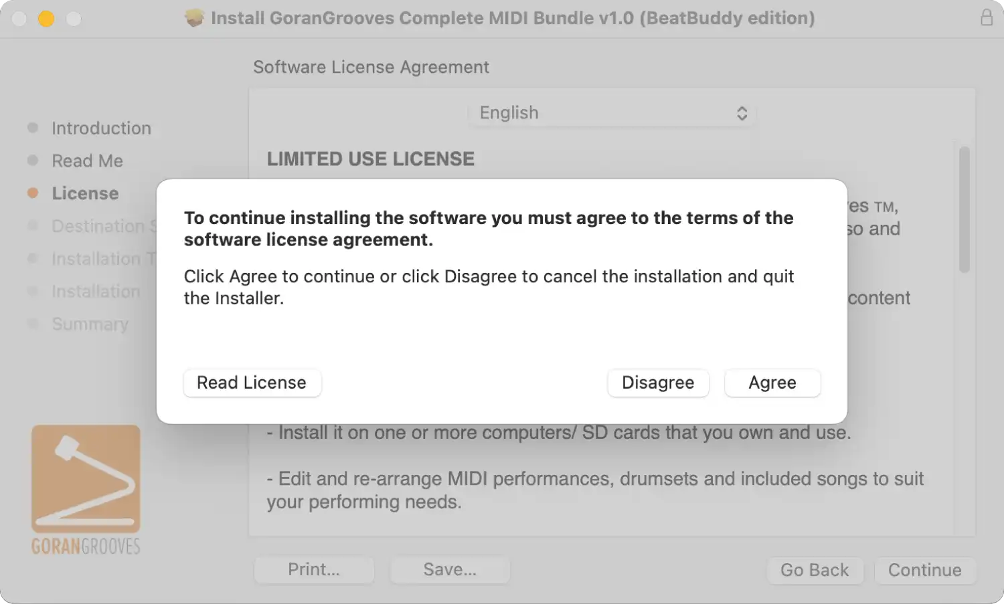Click the 'Edit and re-arrange MIDI performances' line
The image size is (1004, 604).
tap(595, 490)
